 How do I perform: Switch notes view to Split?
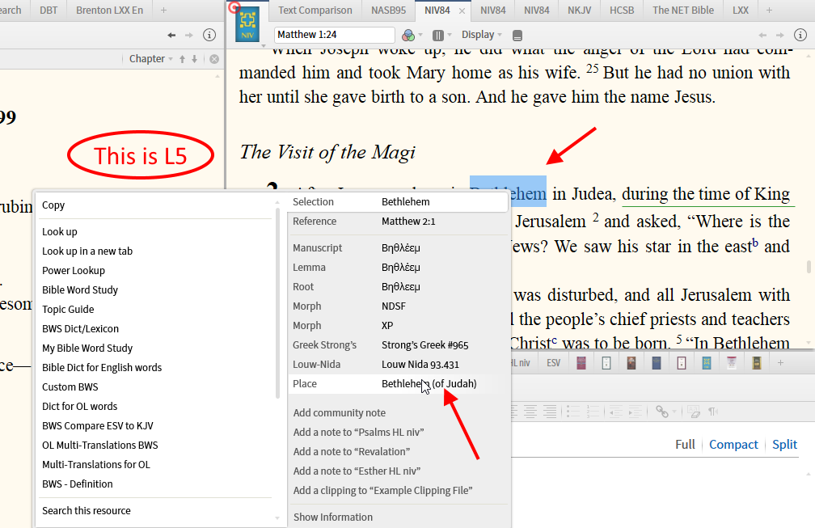coord(784,445)
